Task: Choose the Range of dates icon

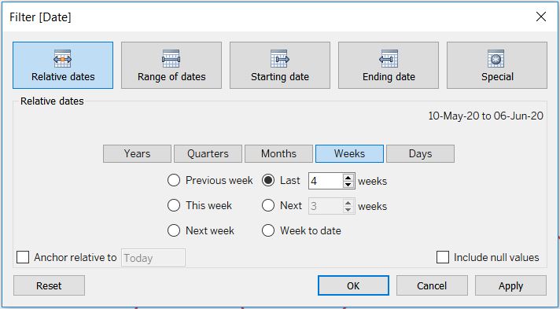Action: pyautogui.click(x=171, y=58)
